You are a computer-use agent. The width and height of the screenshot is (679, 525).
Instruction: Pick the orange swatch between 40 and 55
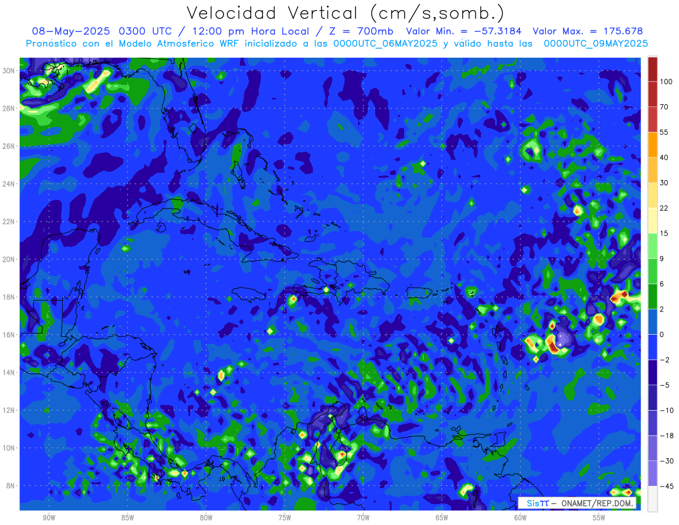pos(652,144)
